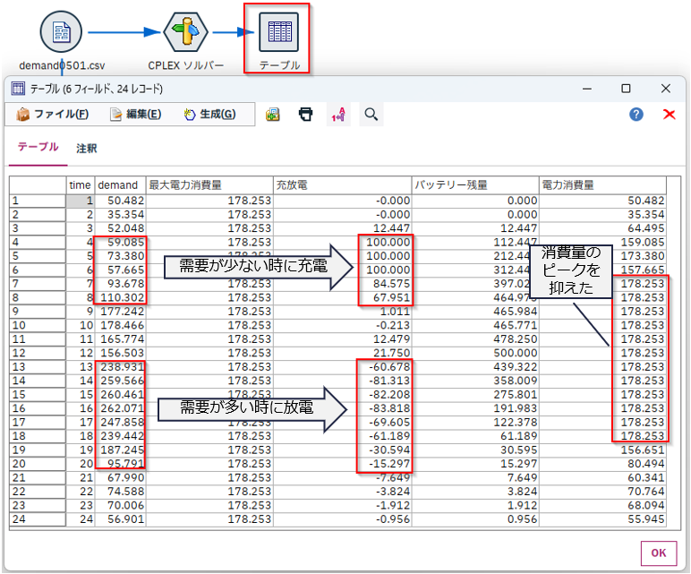The height and width of the screenshot is (574, 691).
Task: Click the printer icon
Action: tap(306, 115)
